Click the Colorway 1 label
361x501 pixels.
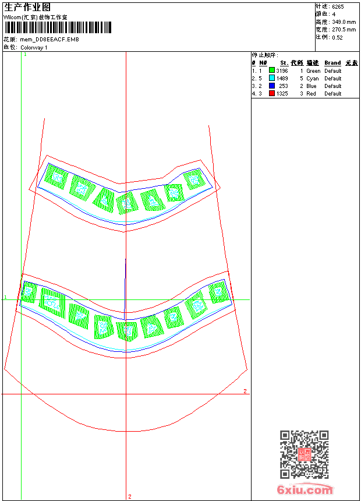point(34,48)
